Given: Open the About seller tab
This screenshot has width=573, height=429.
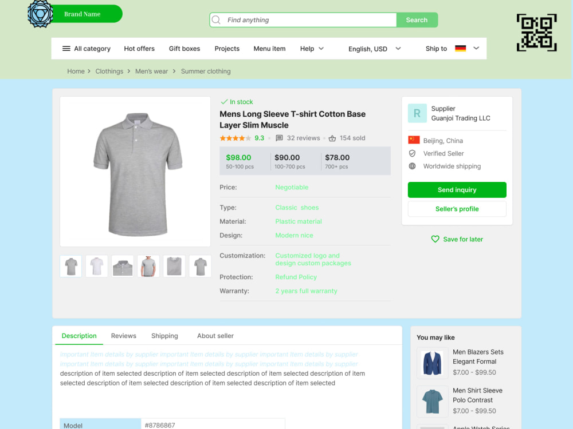Looking at the screenshot, I should (x=215, y=336).
